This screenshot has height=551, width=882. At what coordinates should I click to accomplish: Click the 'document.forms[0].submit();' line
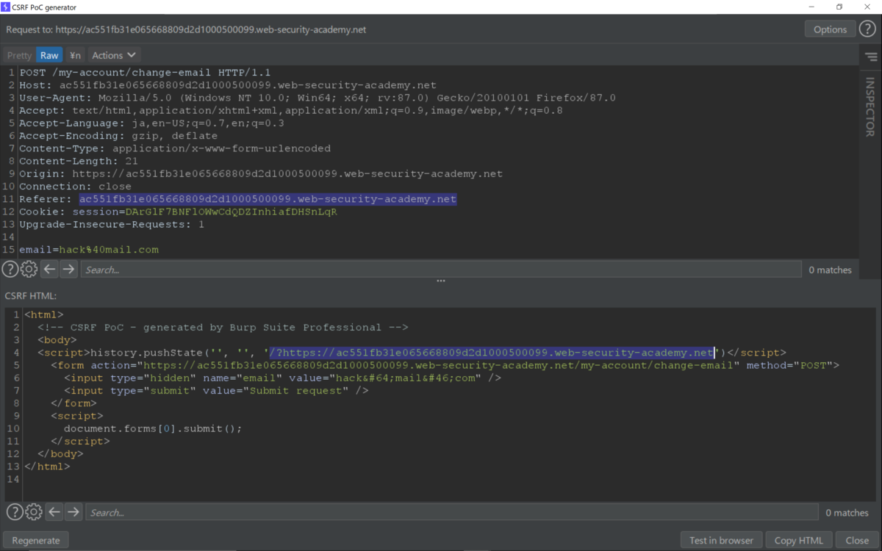(152, 428)
